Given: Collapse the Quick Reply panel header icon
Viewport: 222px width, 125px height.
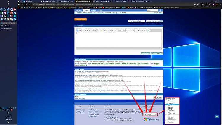Looking at the screenshot, I should [76, 26].
